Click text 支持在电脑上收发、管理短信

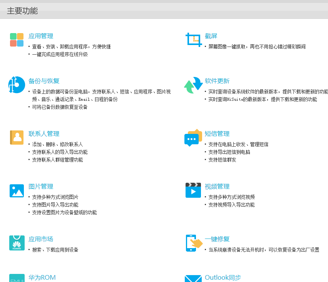[x=238, y=144]
